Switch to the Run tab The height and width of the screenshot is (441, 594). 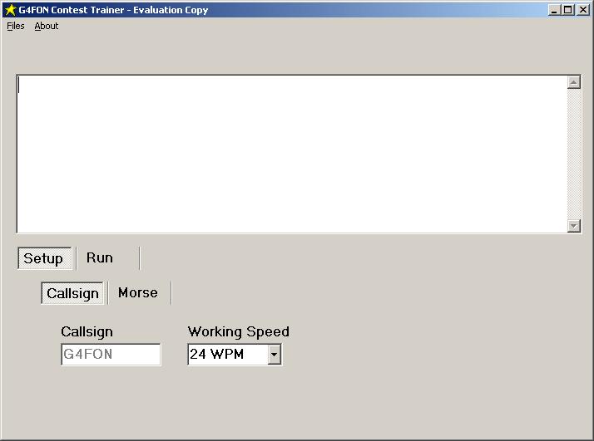pyautogui.click(x=100, y=258)
